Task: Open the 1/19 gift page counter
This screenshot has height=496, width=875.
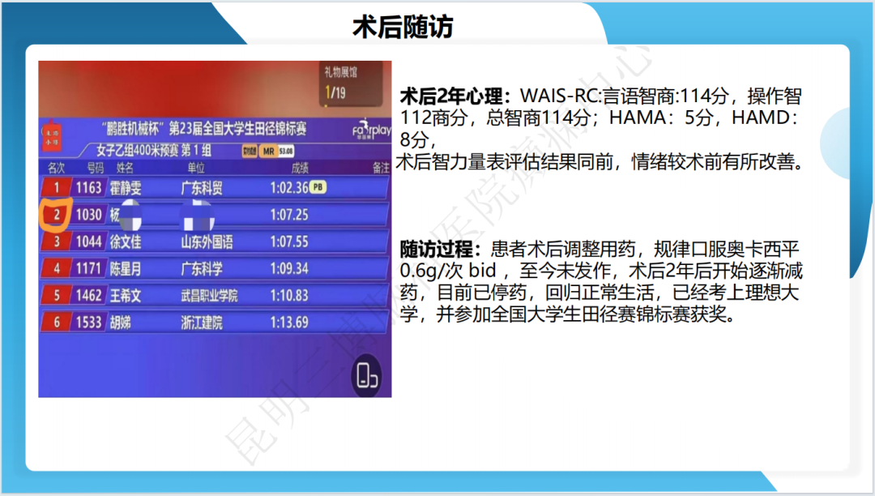Action: (x=337, y=92)
